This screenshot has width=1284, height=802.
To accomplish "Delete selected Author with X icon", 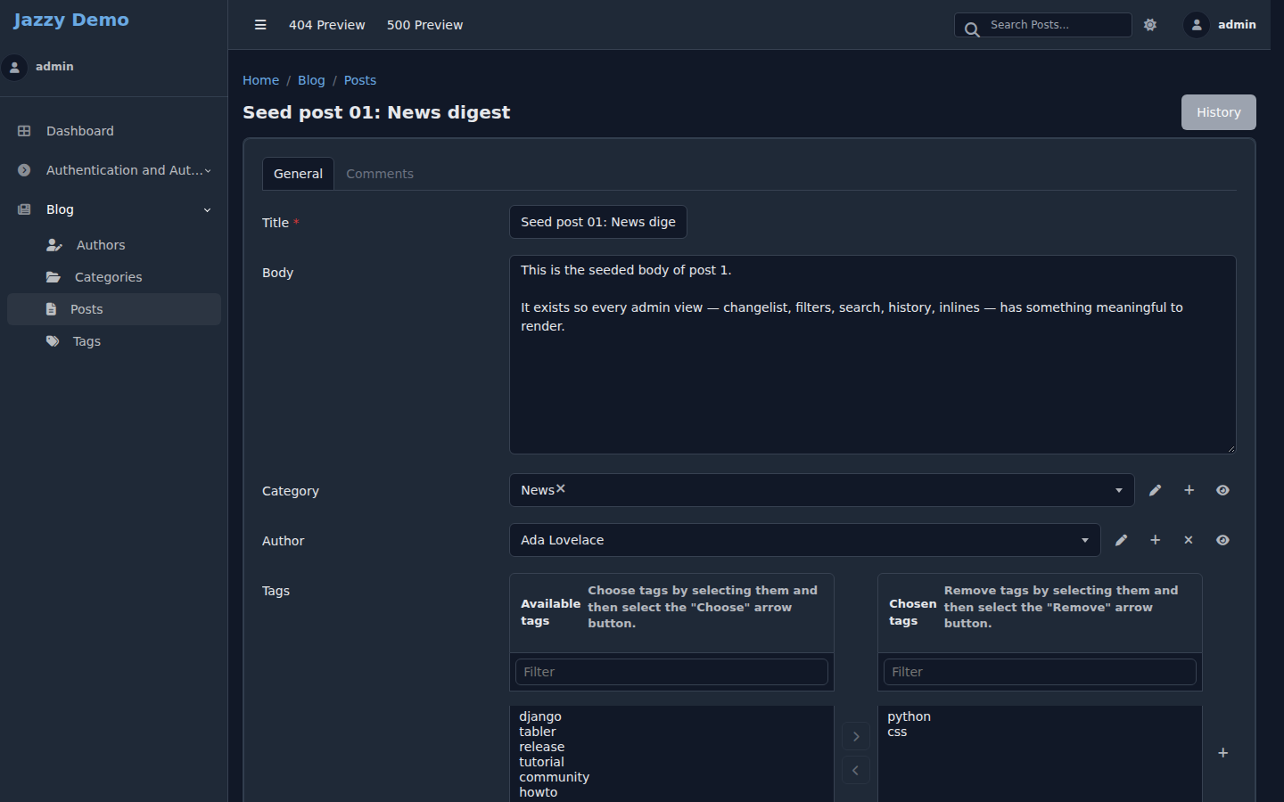I will [1189, 540].
